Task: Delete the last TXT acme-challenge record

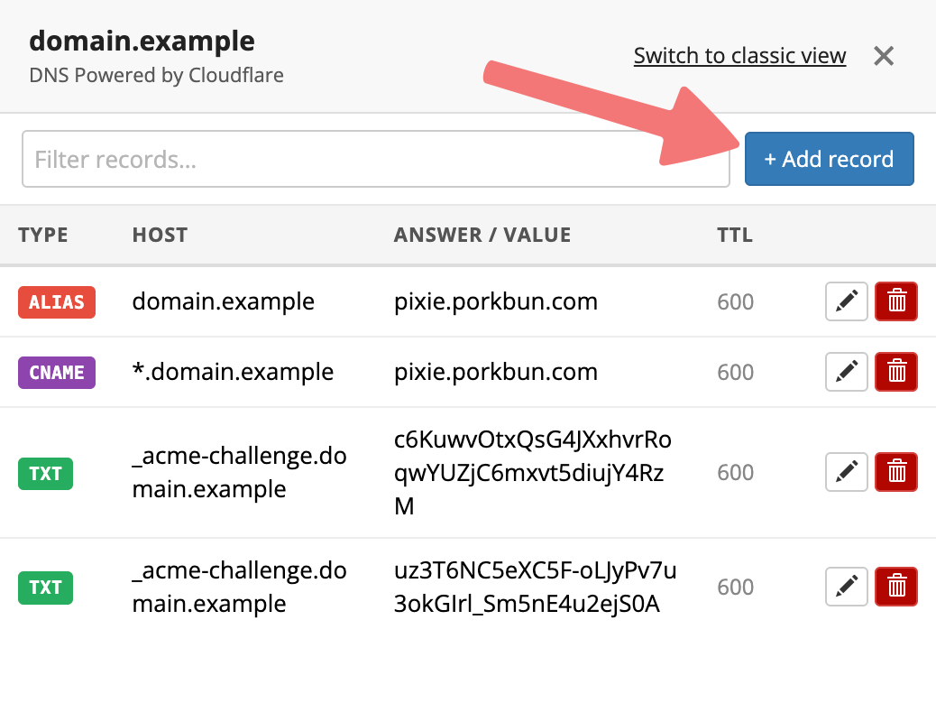Action: coord(896,587)
